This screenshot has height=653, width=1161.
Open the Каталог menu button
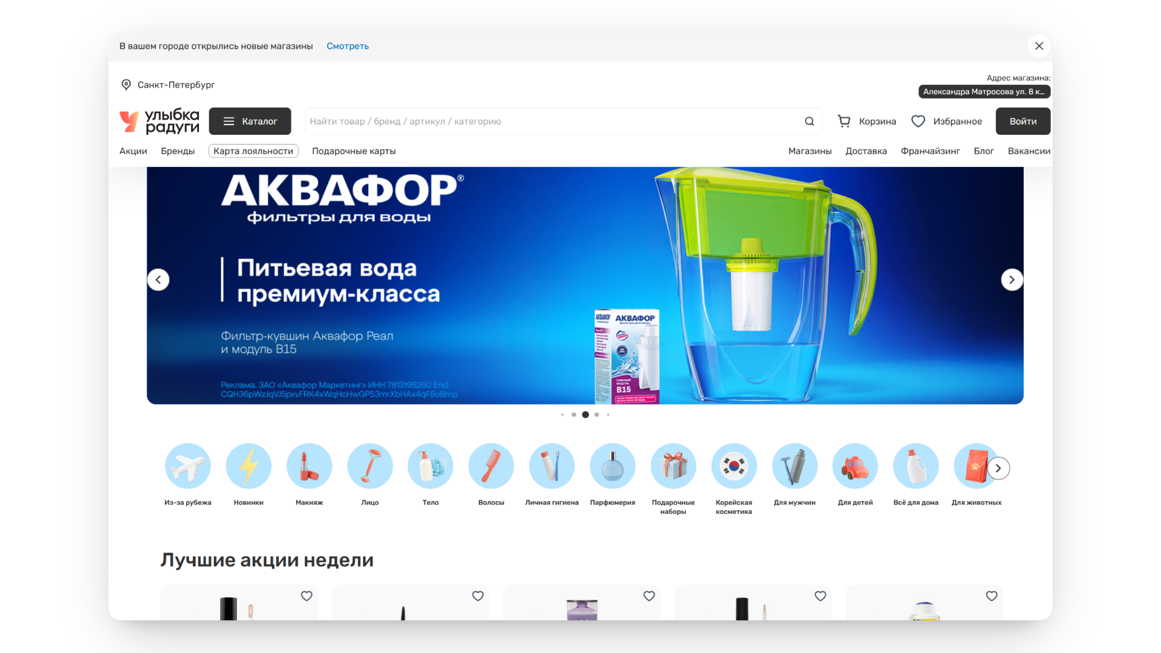click(x=250, y=122)
